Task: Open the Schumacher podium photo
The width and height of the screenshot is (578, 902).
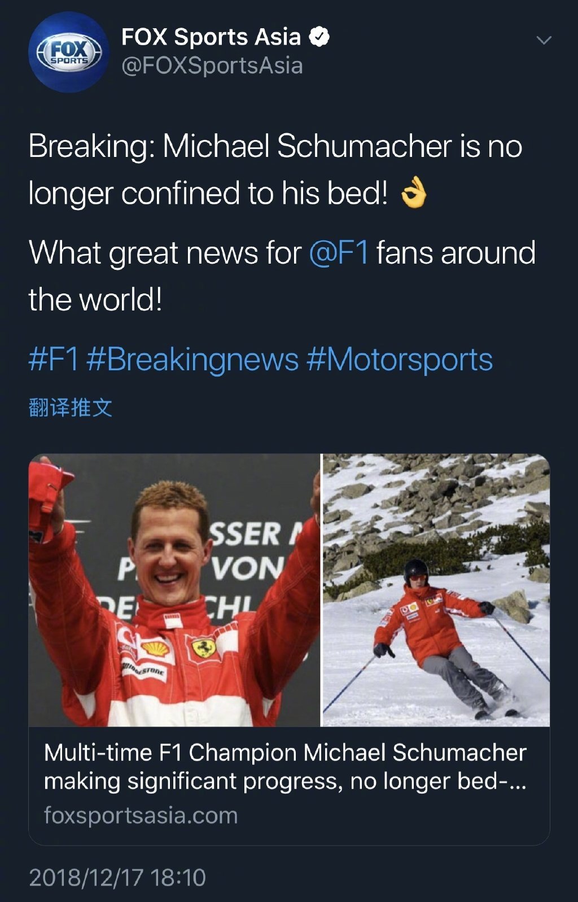Action: click(174, 590)
